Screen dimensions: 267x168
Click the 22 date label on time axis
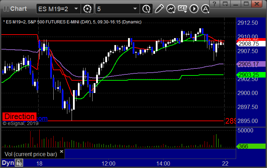pyautogui.click(x=225, y=163)
